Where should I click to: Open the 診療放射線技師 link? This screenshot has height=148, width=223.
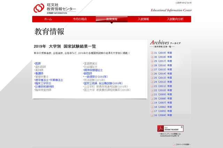click(44, 87)
